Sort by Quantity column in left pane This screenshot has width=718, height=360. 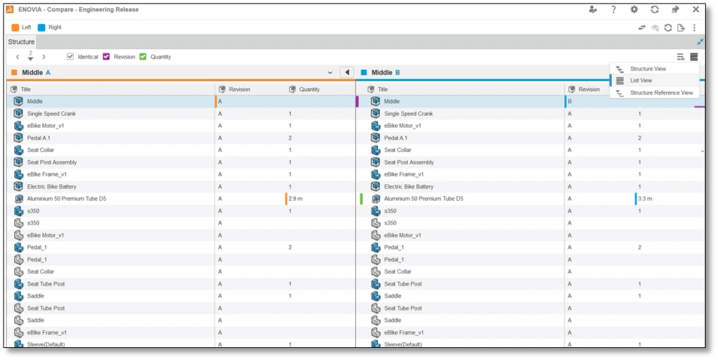click(x=309, y=89)
